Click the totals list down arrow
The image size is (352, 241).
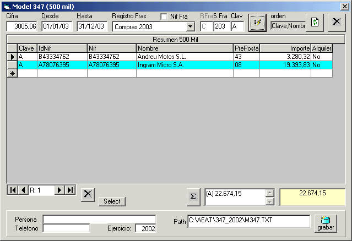click(x=269, y=201)
